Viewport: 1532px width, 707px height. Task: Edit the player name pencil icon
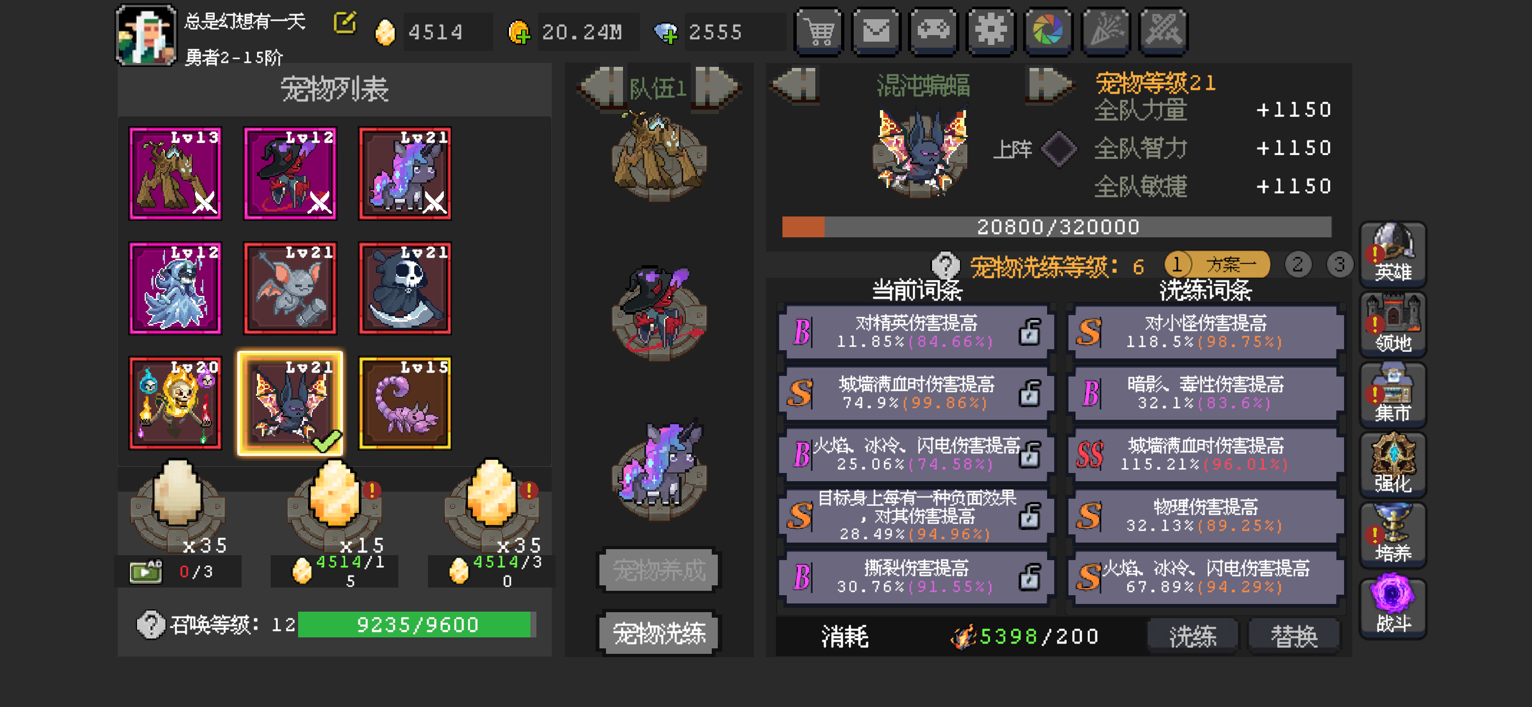click(345, 23)
